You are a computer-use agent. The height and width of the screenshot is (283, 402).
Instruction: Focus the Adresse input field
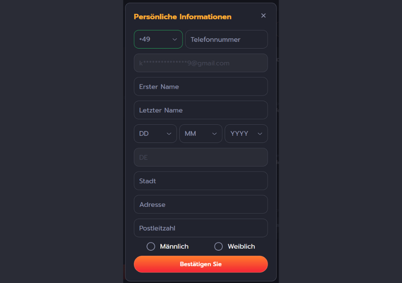(x=201, y=204)
